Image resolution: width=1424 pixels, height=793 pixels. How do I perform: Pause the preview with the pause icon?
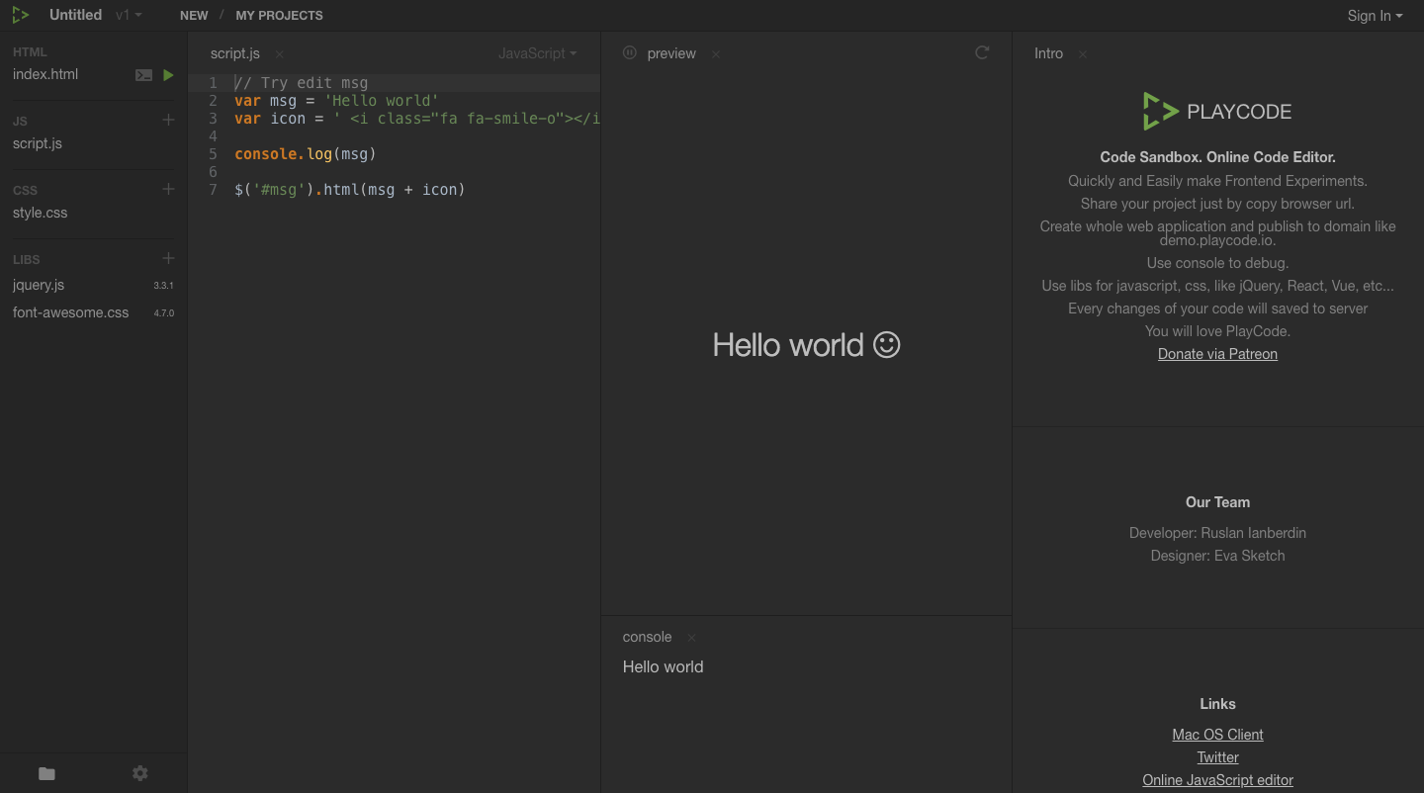pyautogui.click(x=630, y=52)
